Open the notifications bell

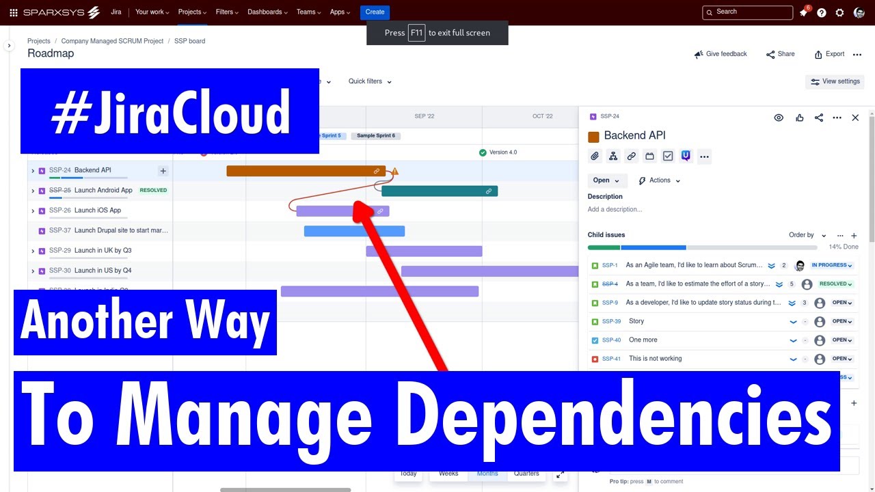coord(805,12)
